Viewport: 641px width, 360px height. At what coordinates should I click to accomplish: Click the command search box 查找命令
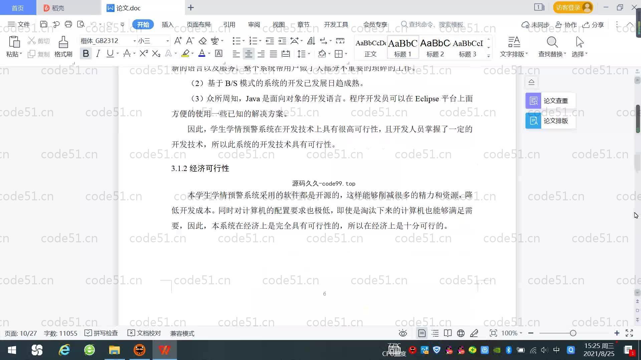433,25
